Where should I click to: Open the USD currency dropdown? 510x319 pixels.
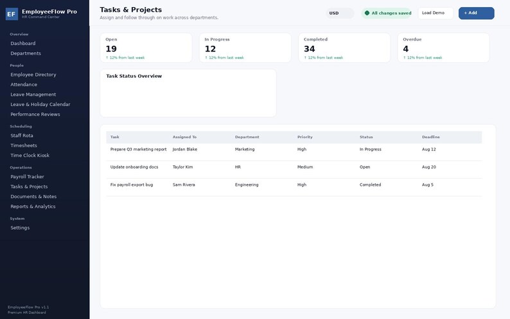(340, 14)
